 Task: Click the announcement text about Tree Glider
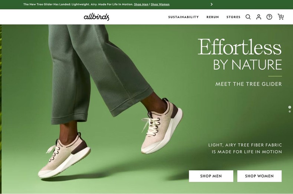79,4
